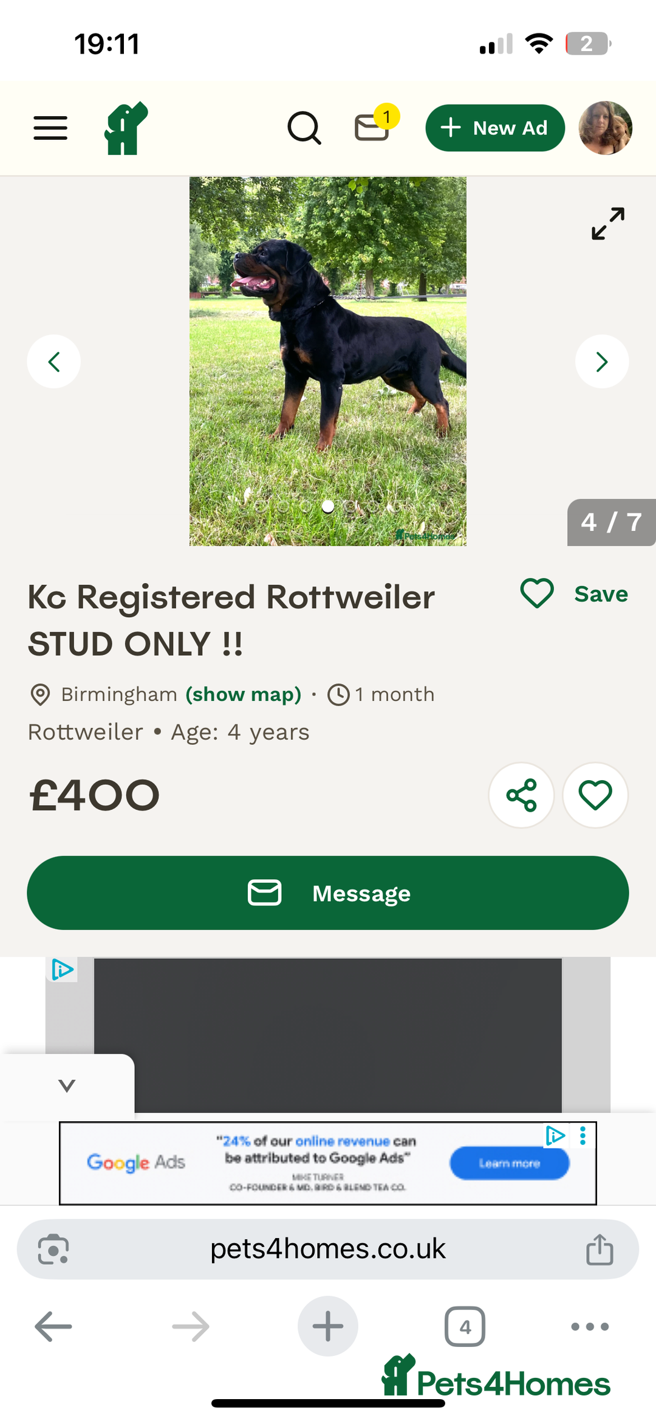Open the search magnifier icon
Image resolution: width=656 pixels, height=1421 pixels.
point(304,128)
